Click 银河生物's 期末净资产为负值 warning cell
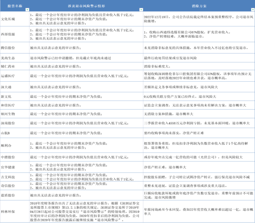 86,114
